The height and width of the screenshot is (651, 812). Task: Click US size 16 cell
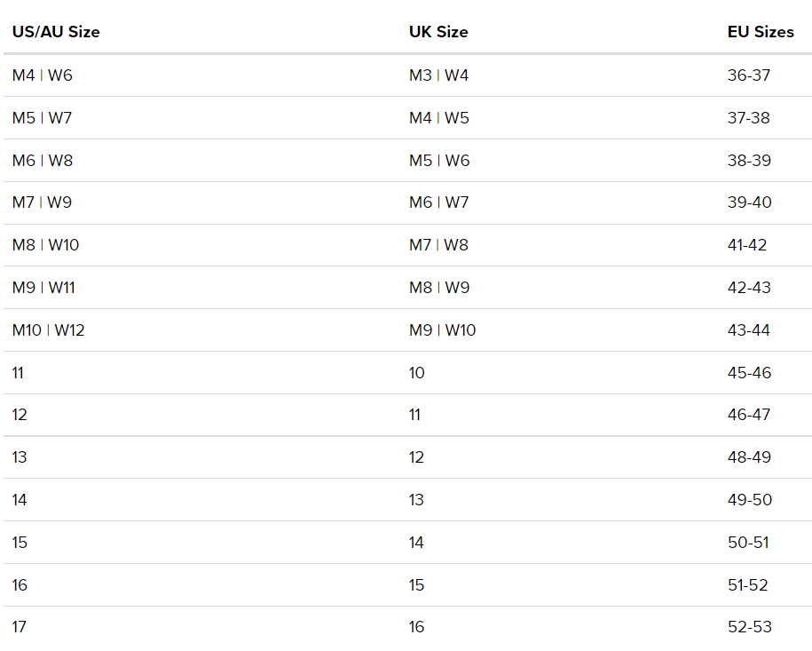pyautogui.click(x=20, y=585)
